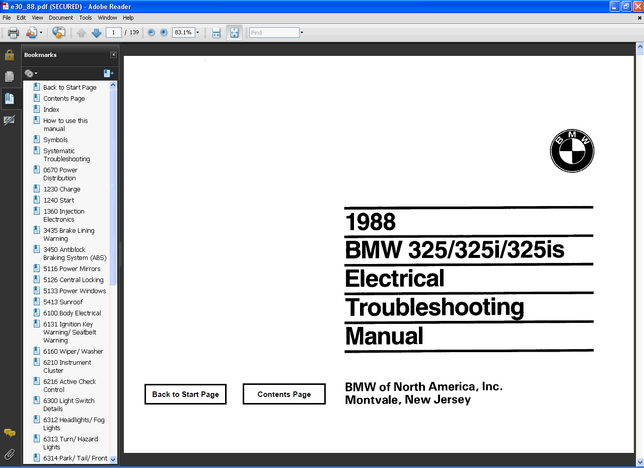Viewport: 644px width, 468px height.
Task: Click bookmark icon beside 5413 Sunroof
Action: pos(37,301)
